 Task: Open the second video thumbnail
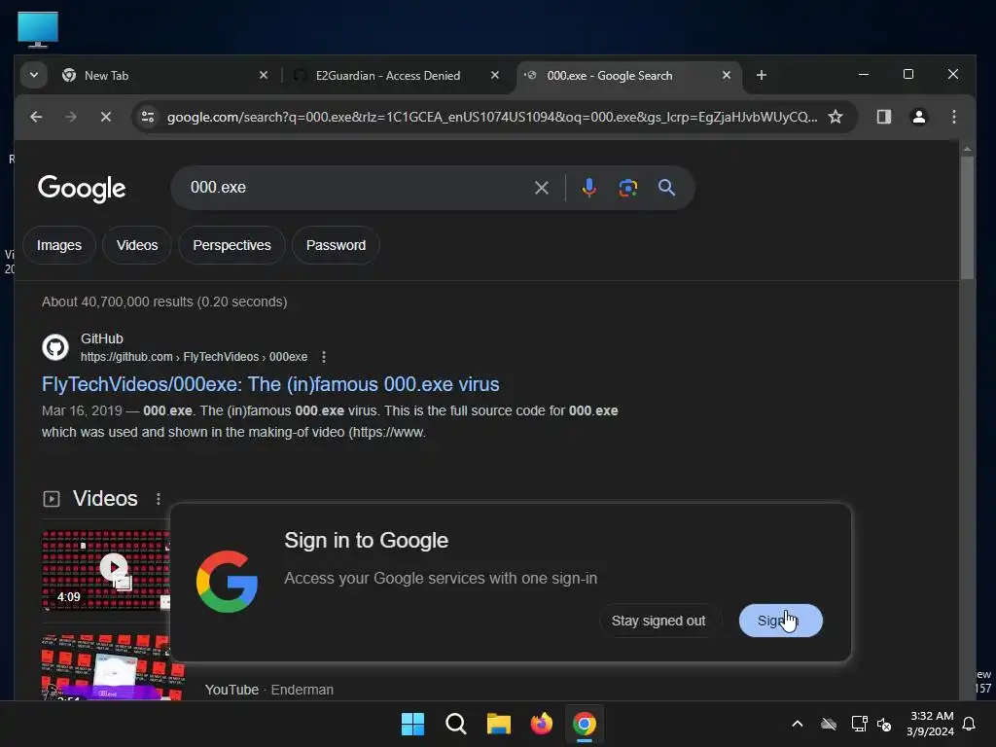[x=113, y=667]
